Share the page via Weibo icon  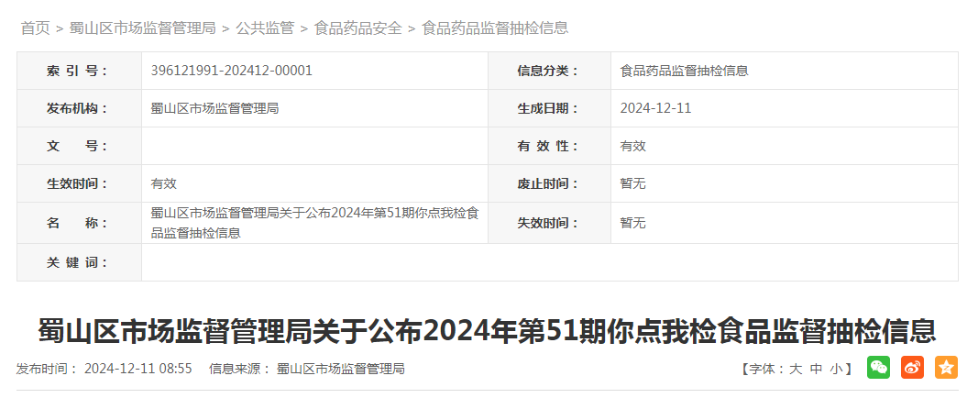913,368
